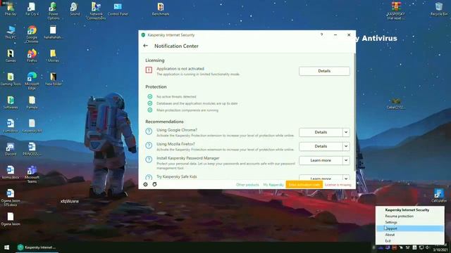Select Discord desktop shortcut
The image size is (451, 253).
tap(11, 149)
